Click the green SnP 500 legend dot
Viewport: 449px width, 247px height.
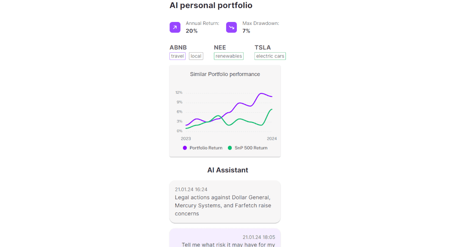(230, 148)
